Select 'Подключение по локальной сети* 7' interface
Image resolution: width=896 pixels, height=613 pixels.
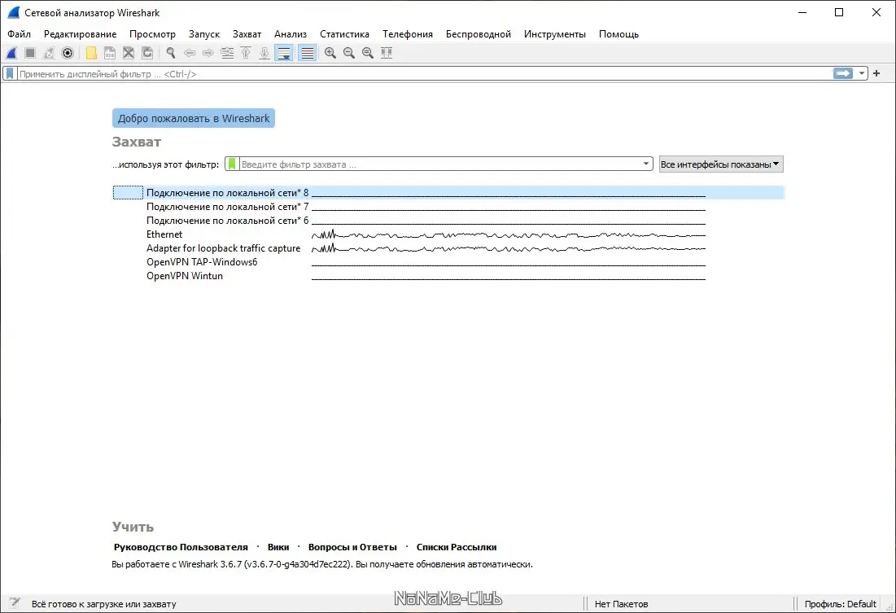click(448, 207)
